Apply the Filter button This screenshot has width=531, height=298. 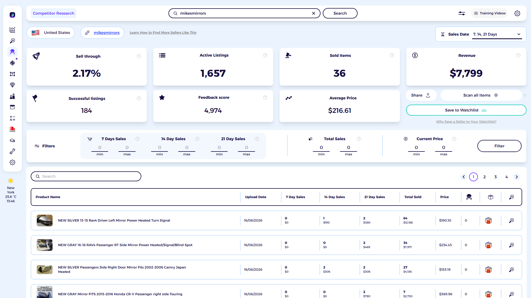499,146
